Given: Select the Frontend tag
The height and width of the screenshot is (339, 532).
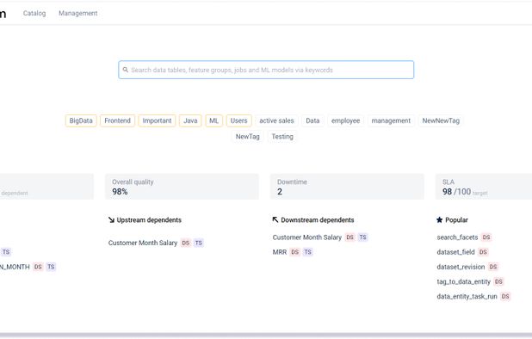Looking at the screenshot, I should [117, 120].
